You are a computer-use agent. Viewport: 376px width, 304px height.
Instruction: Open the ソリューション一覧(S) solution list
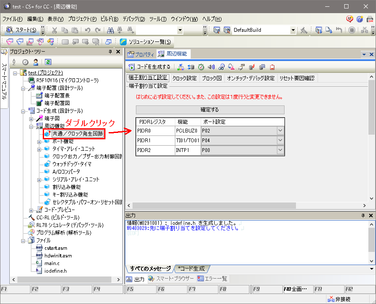point(146,42)
